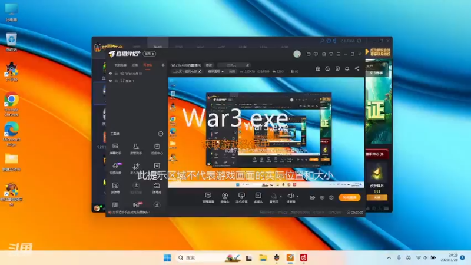
Task: Open the 弹幕秀 tool
Action: [157, 188]
